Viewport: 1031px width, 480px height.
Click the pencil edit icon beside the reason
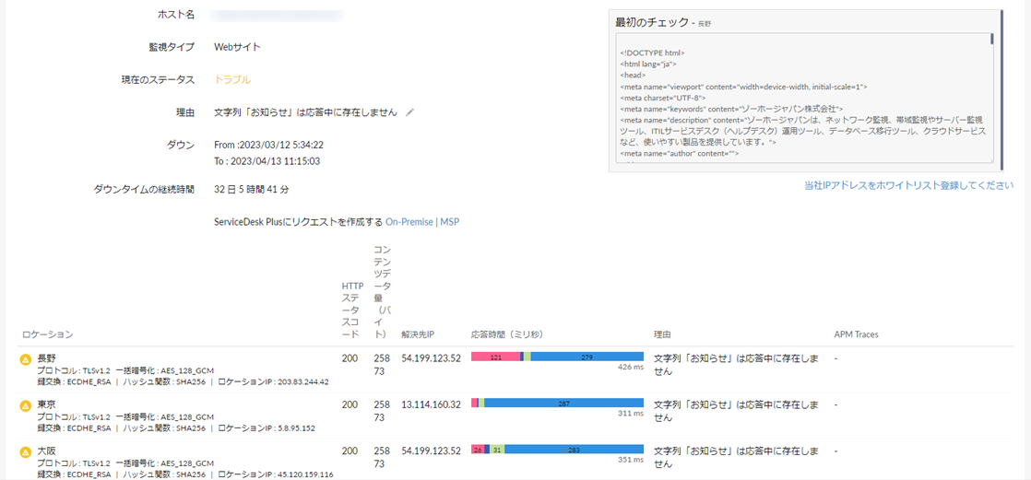click(x=410, y=112)
